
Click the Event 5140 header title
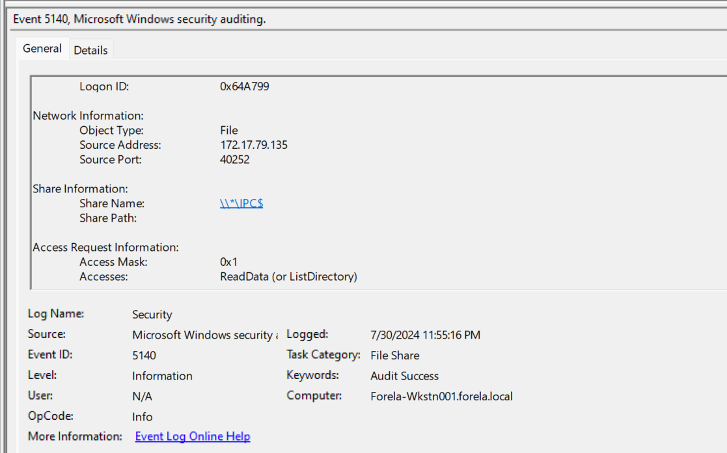tap(139, 19)
